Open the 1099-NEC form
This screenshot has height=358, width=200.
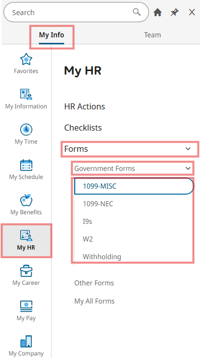(x=98, y=204)
